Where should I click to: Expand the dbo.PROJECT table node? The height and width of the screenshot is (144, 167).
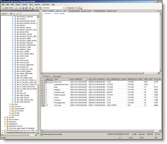pyautogui.click(x=12, y=19)
